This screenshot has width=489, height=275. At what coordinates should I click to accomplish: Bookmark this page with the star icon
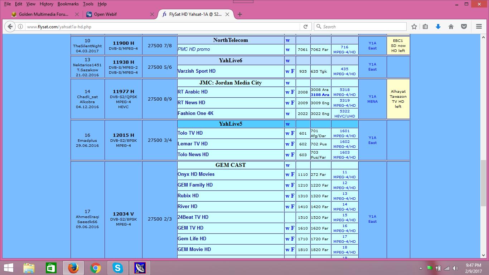(x=414, y=26)
